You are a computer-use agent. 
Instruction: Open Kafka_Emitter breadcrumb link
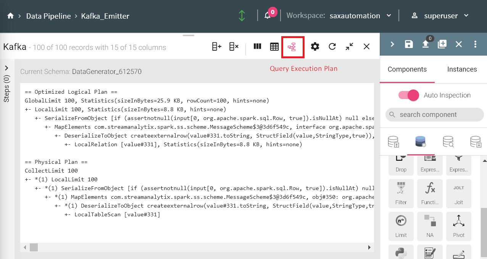[105, 16]
